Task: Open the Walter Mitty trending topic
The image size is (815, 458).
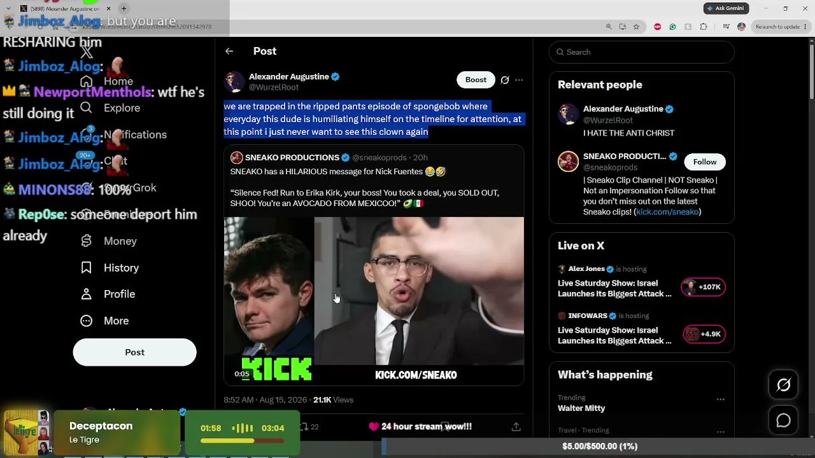Action: pyautogui.click(x=581, y=408)
